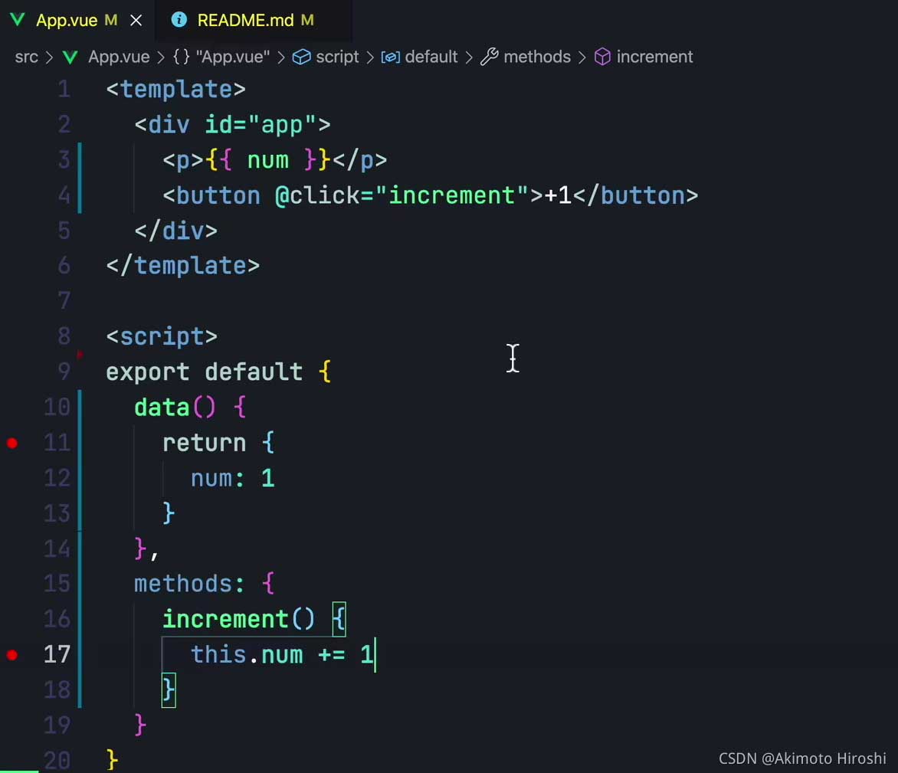Image resolution: width=898 pixels, height=773 pixels.
Task: Click the curly braces icon in breadcrumb
Action: [x=182, y=57]
